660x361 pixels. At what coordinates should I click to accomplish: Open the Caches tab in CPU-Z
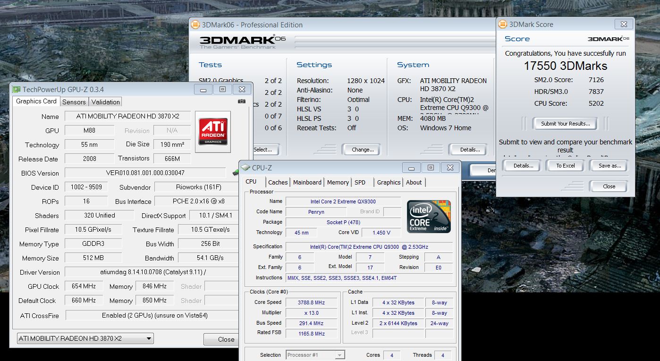point(278,183)
